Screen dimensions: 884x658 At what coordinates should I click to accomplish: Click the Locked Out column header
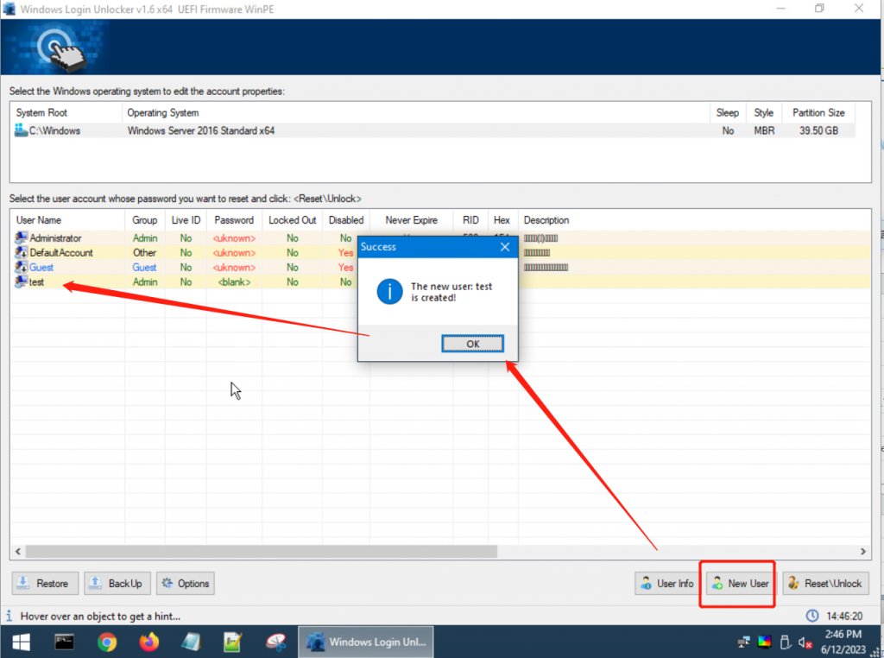292,220
